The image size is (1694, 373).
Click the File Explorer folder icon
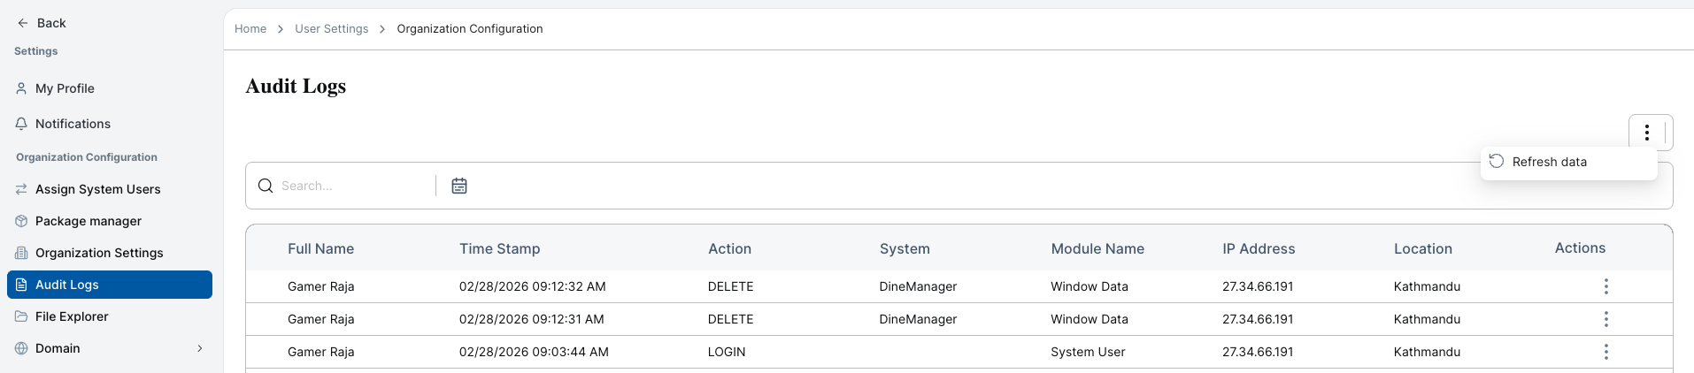pos(21,316)
